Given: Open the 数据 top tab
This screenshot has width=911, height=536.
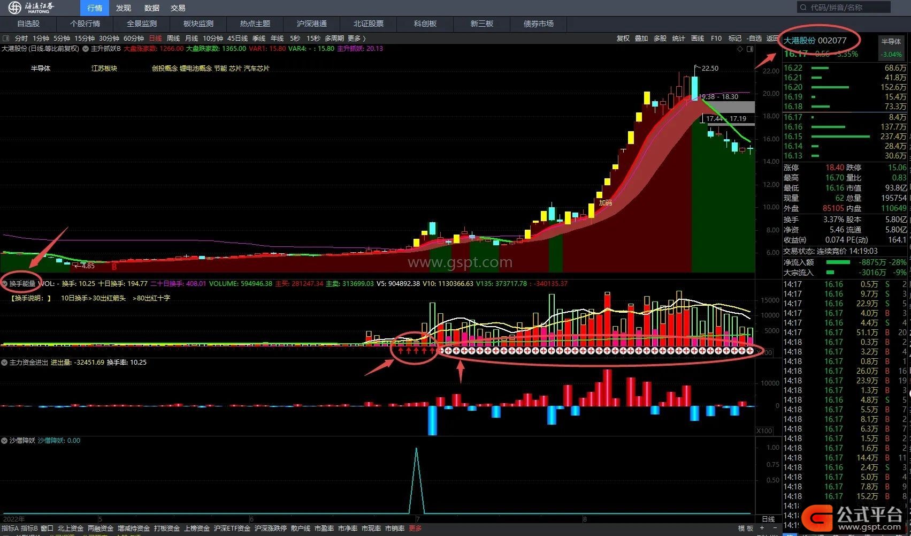Looking at the screenshot, I should pos(151,7).
